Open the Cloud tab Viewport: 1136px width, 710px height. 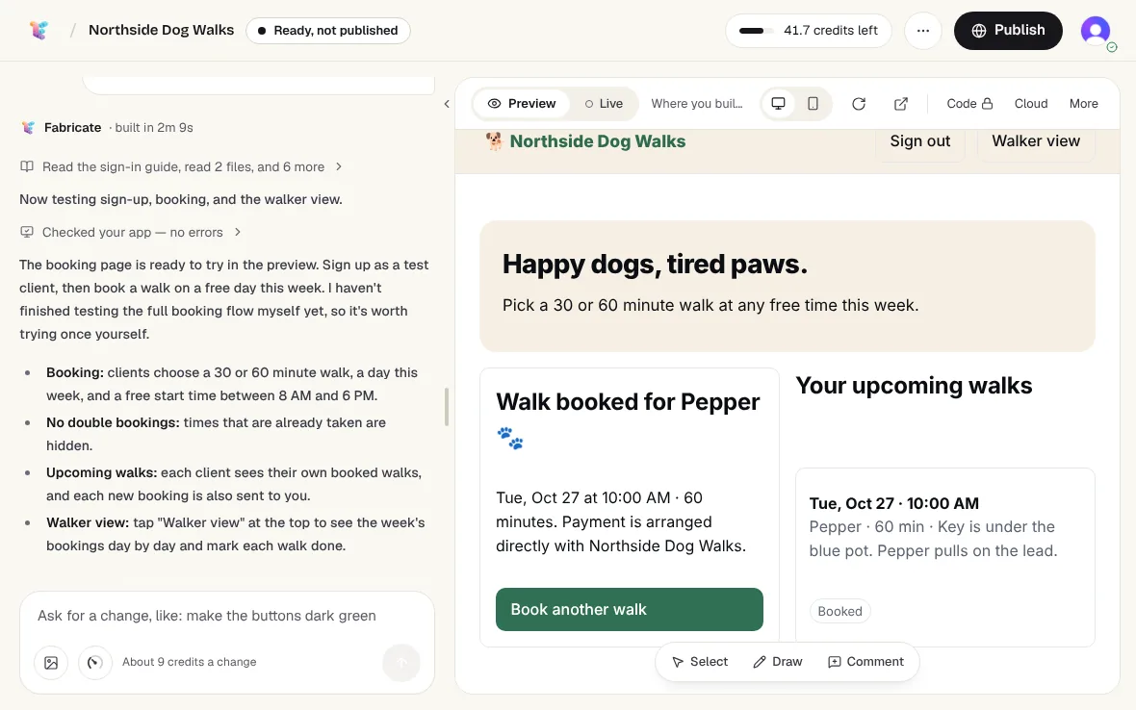(x=1031, y=104)
